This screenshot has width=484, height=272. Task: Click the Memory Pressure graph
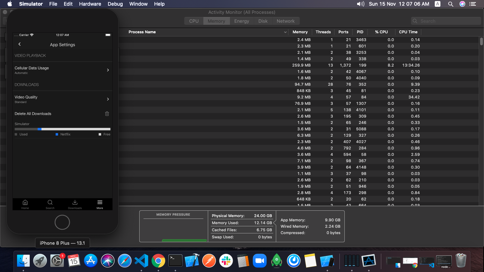coord(173,230)
